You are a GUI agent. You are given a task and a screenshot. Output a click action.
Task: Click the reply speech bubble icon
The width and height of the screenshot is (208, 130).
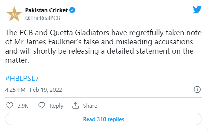pyautogui.click(x=42, y=106)
